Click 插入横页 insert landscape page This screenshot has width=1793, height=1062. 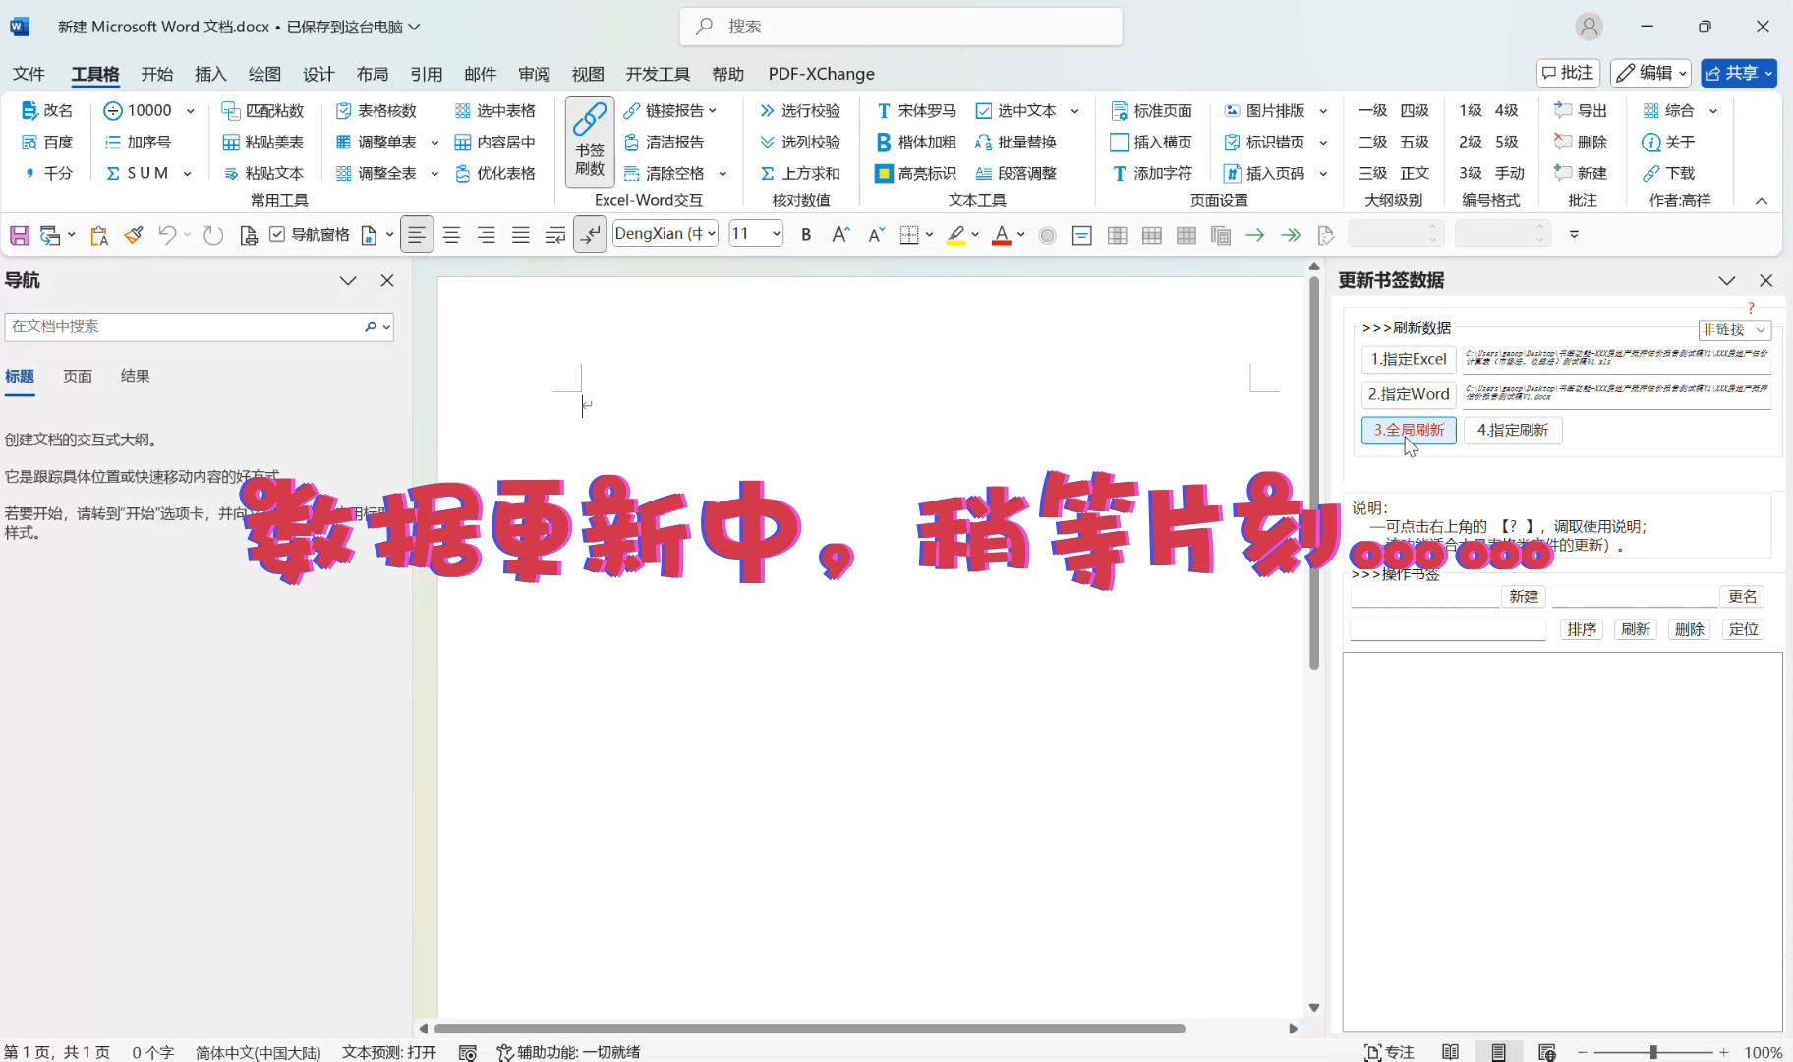(x=1152, y=142)
